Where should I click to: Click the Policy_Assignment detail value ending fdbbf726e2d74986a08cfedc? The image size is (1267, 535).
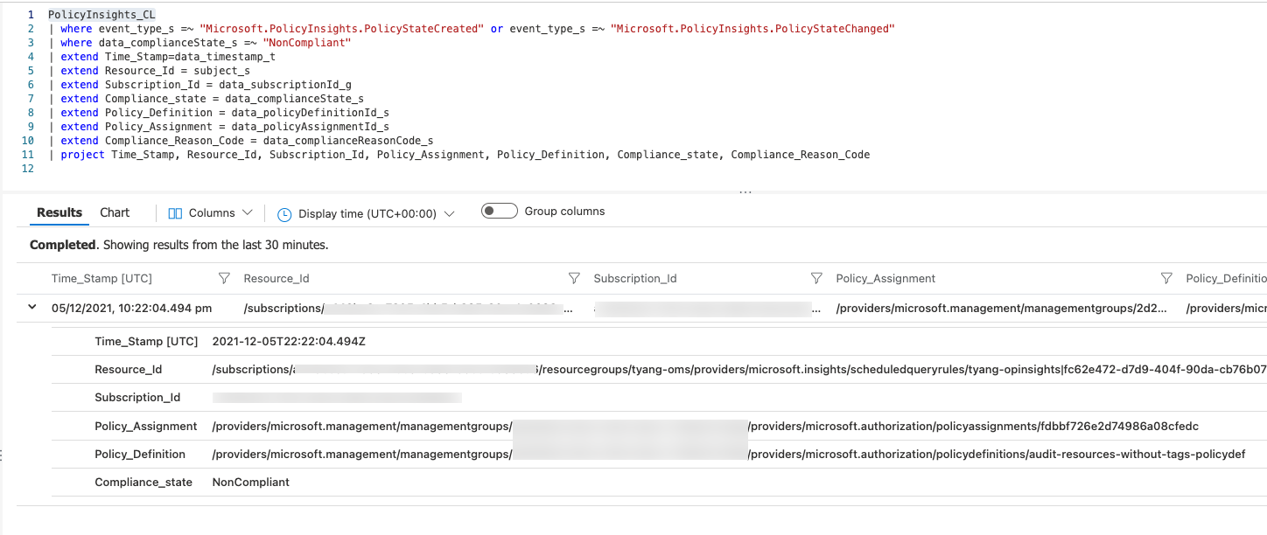705,426
